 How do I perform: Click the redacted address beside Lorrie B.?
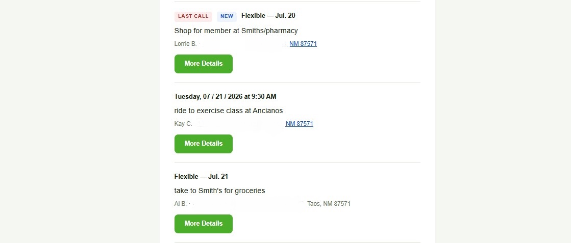pyautogui.click(x=243, y=44)
